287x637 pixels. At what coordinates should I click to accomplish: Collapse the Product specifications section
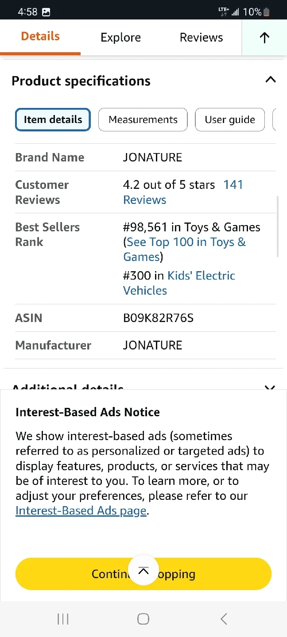270,80
